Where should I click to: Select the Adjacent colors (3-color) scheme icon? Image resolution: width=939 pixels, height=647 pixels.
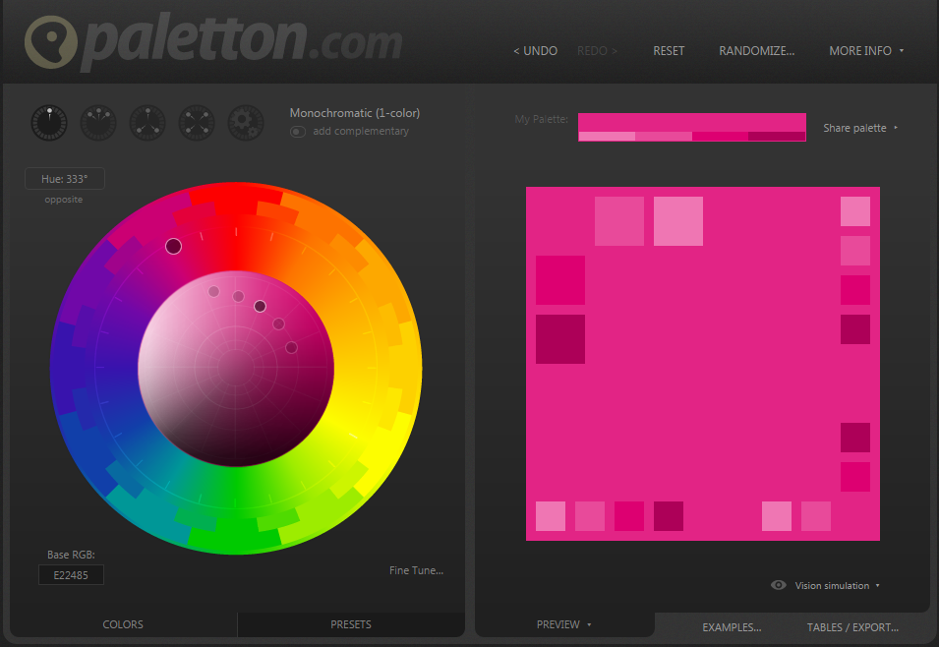[x=98, y=123]
